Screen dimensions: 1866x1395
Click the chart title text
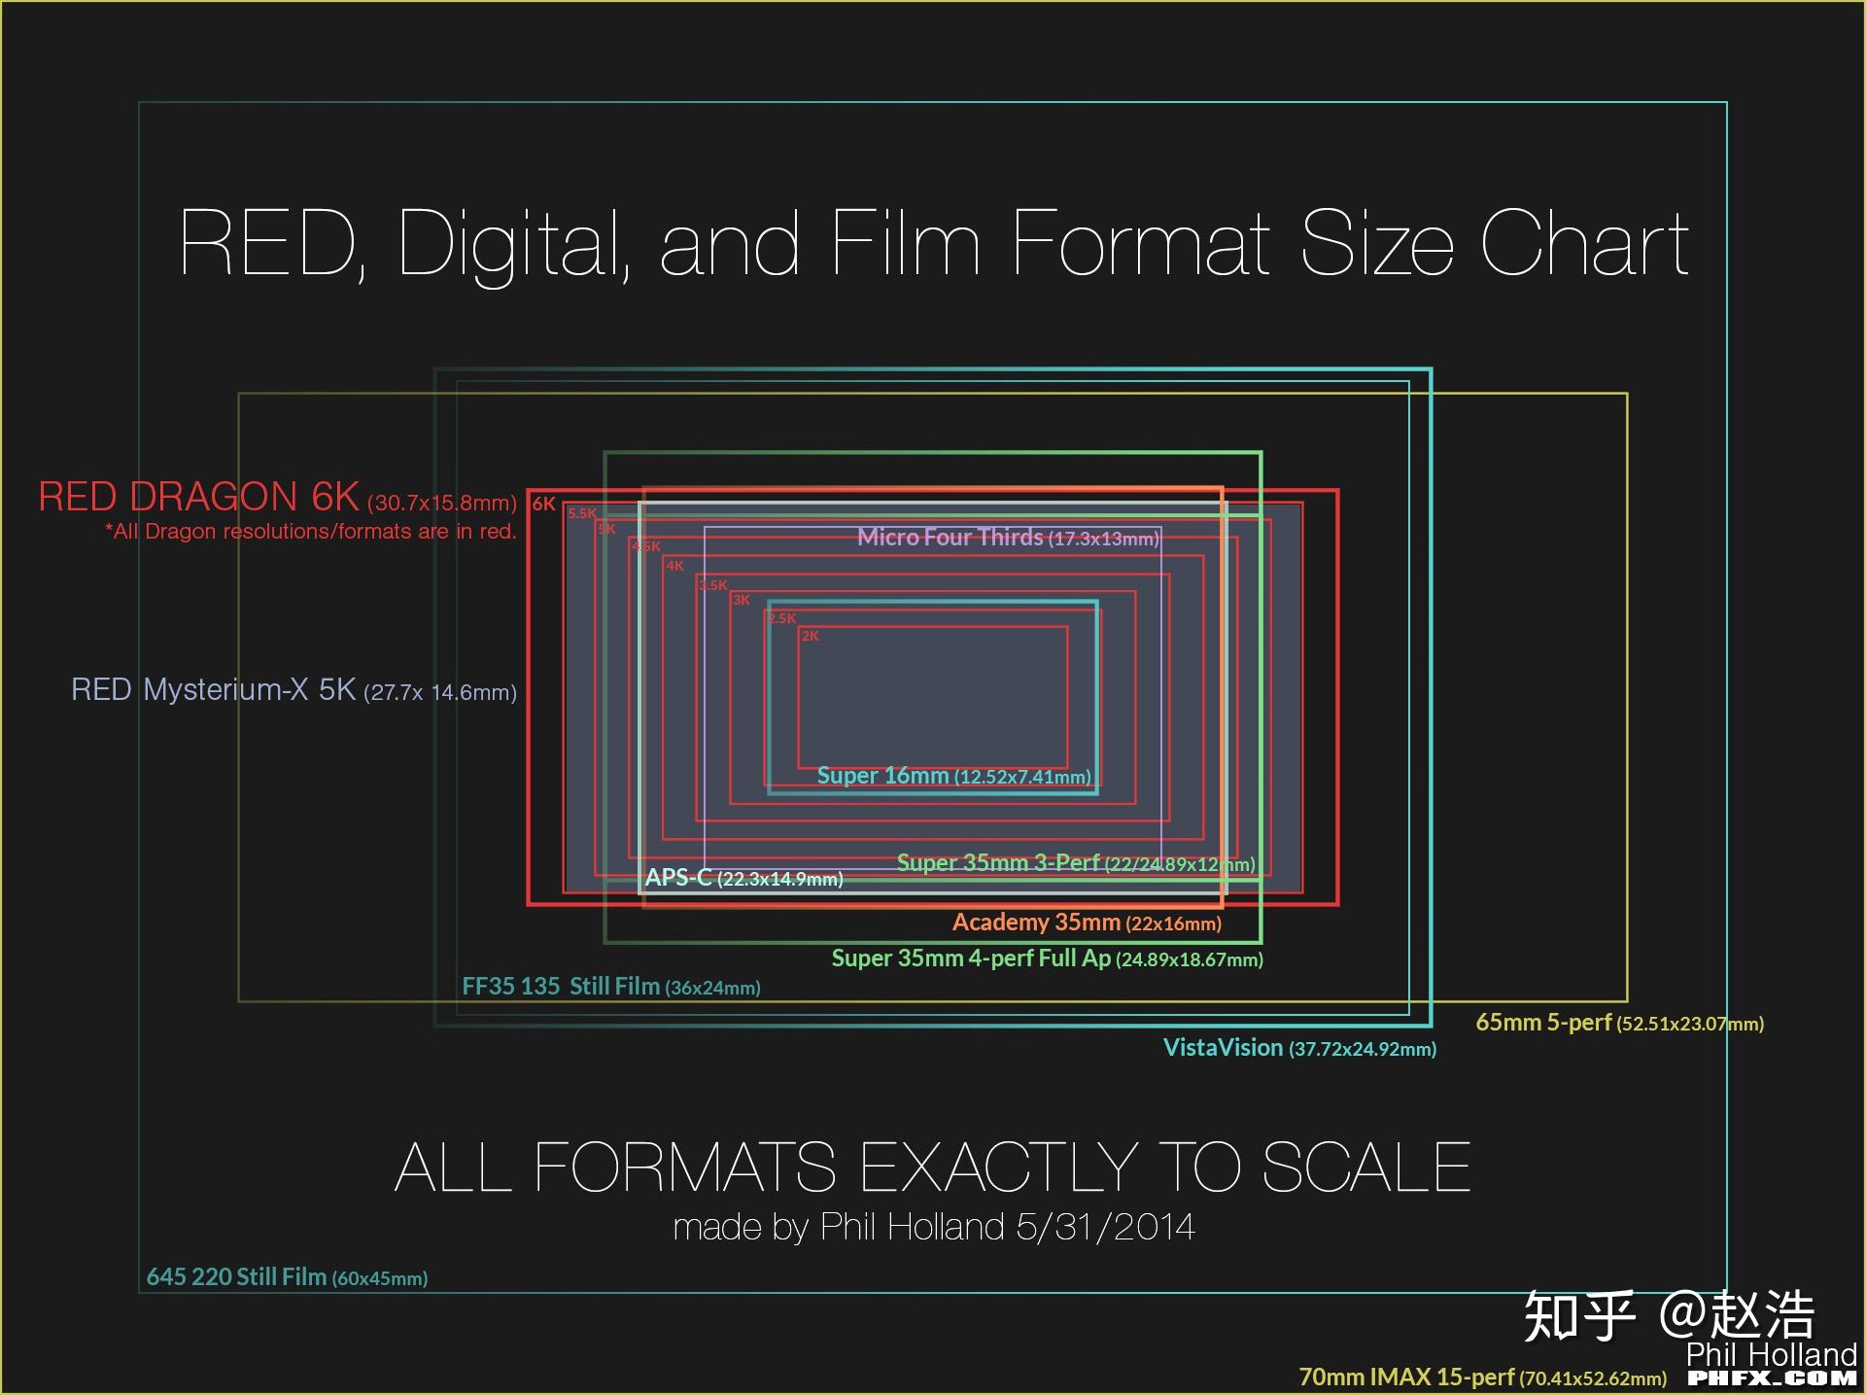pos(933,243)
